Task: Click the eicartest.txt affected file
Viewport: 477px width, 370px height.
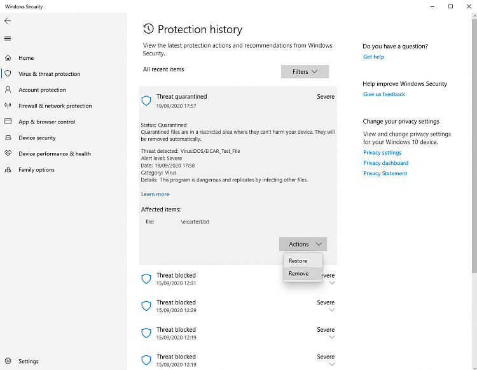Action: (x=195, y=222)
